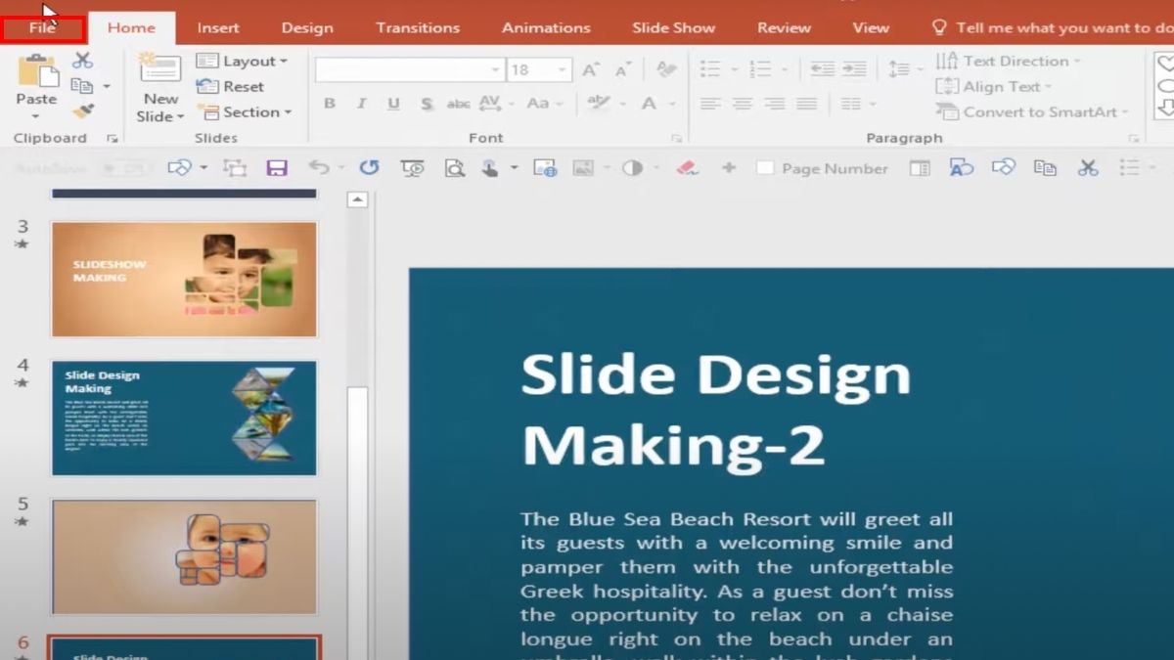Enable the Page Number checkbox

[x=765, y=168]
